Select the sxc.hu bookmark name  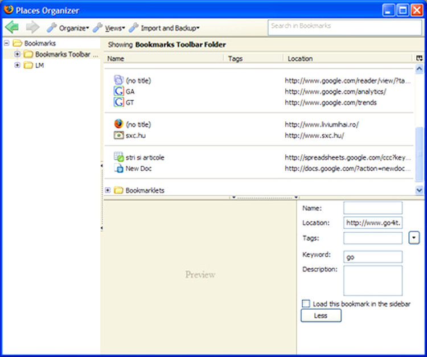point(136,136)
